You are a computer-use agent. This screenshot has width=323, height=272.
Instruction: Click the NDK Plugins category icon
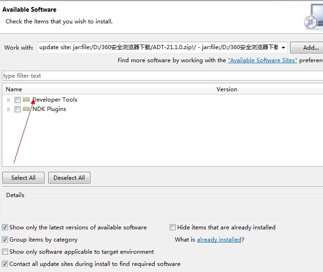(x=26, y=109)
